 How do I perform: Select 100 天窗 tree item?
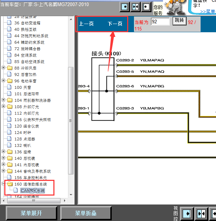[x=23, y=87]
